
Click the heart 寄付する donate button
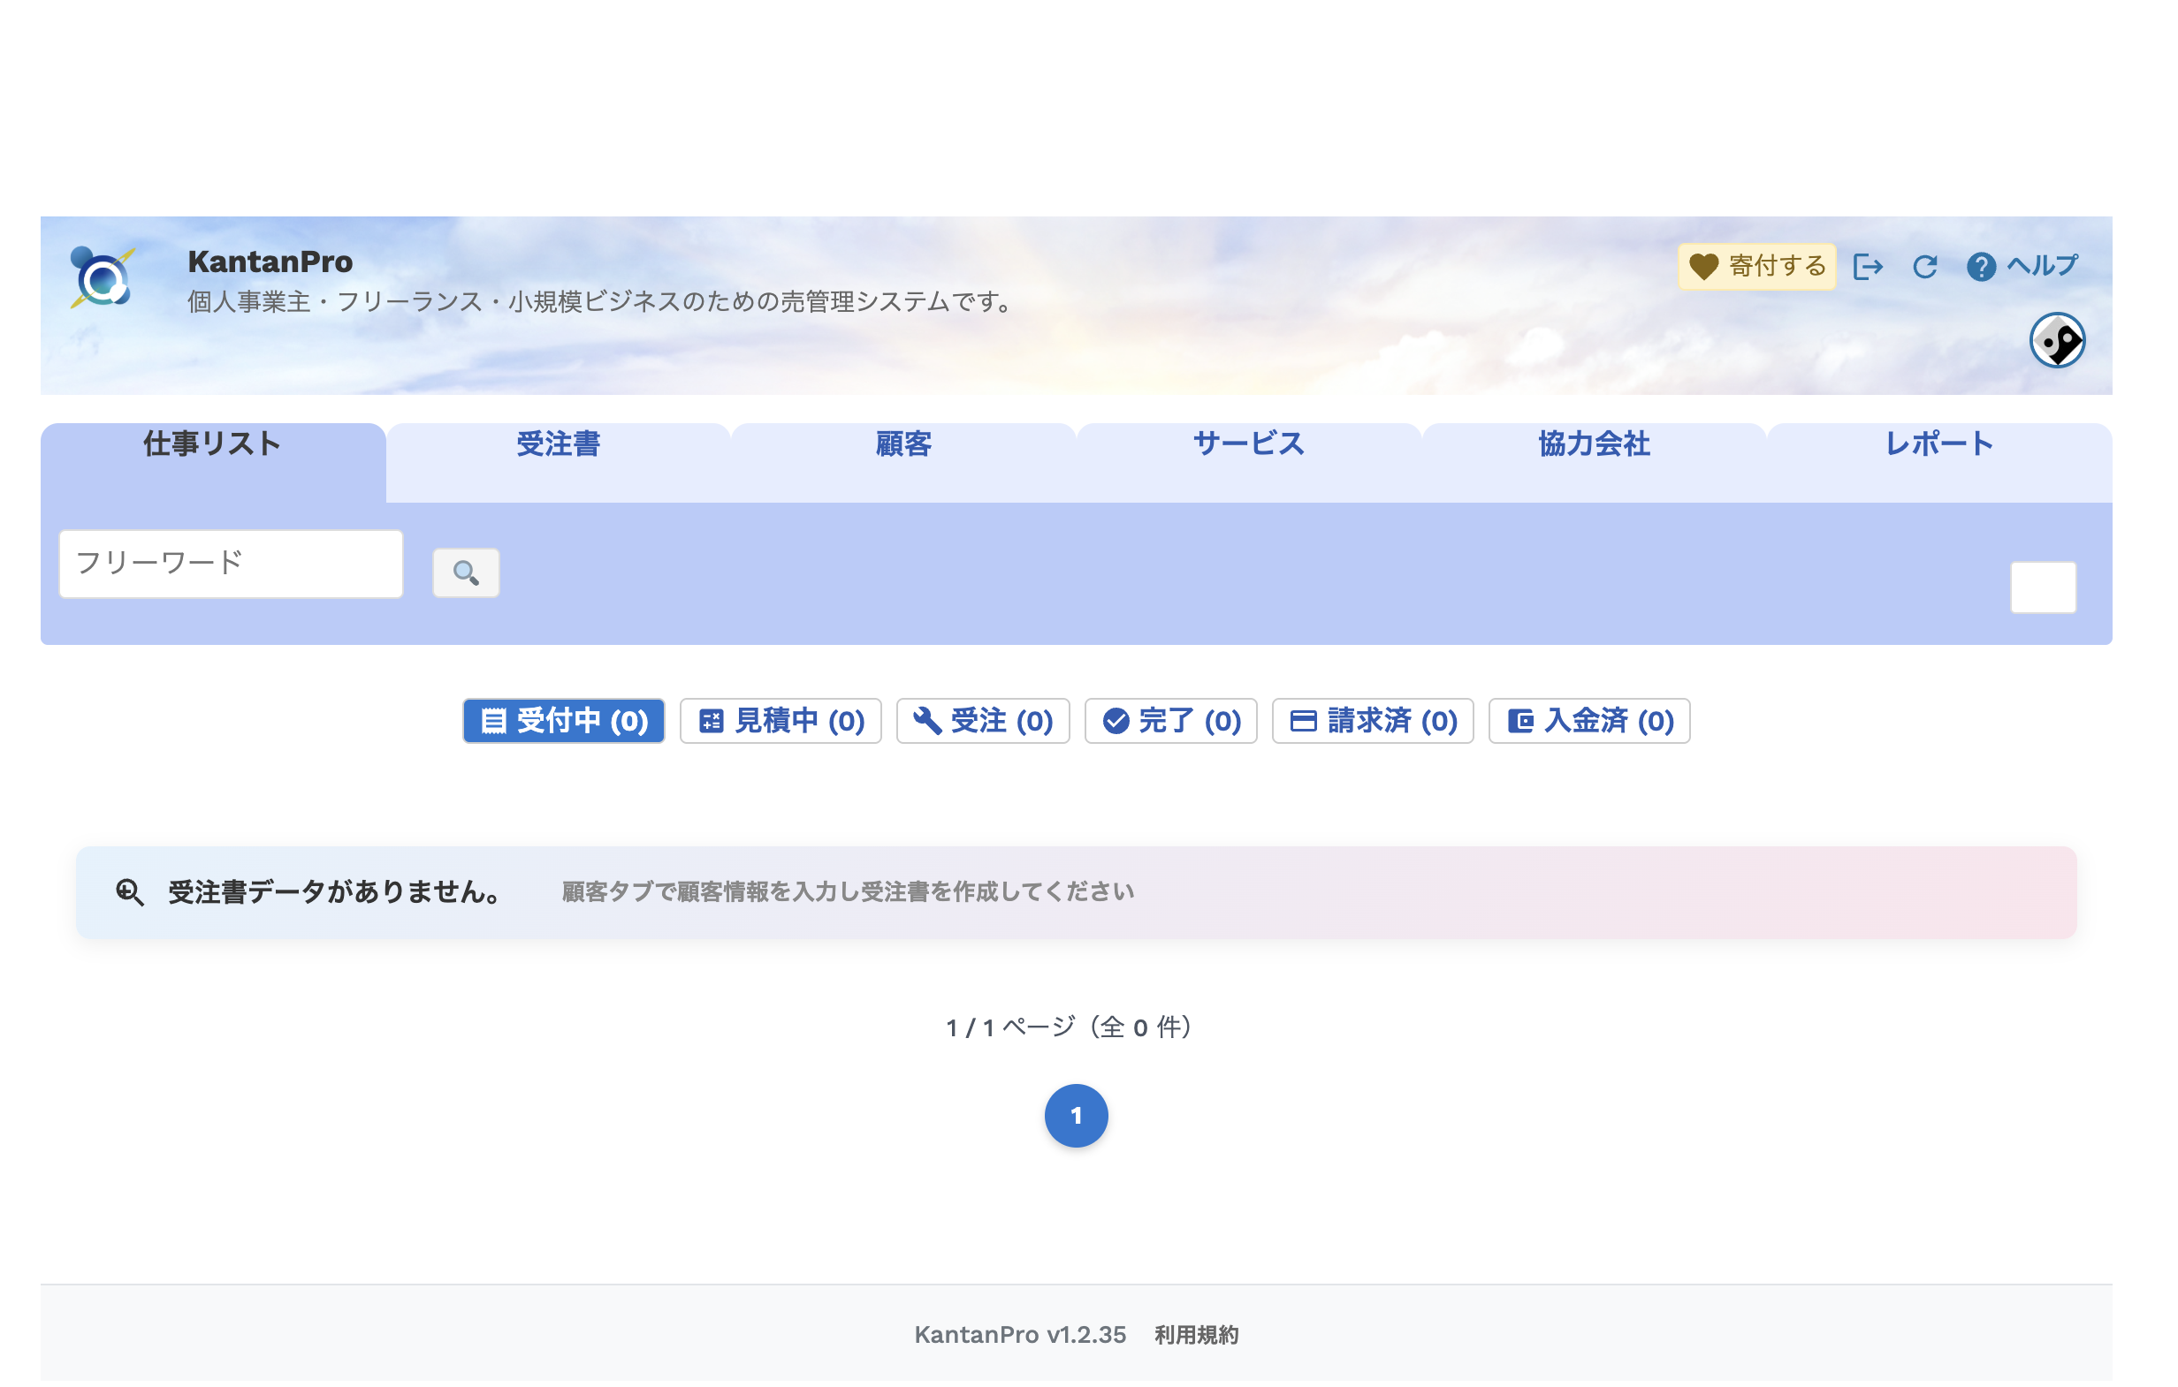(x=1756, y=267)
